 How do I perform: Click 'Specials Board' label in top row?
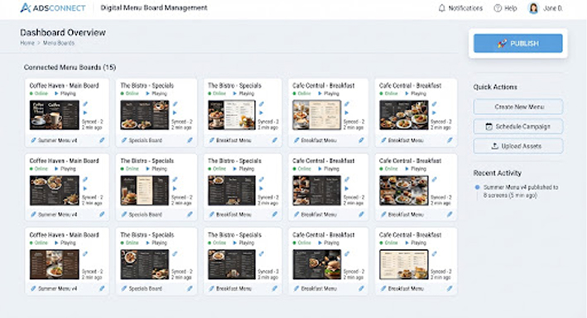coord(145,141)
